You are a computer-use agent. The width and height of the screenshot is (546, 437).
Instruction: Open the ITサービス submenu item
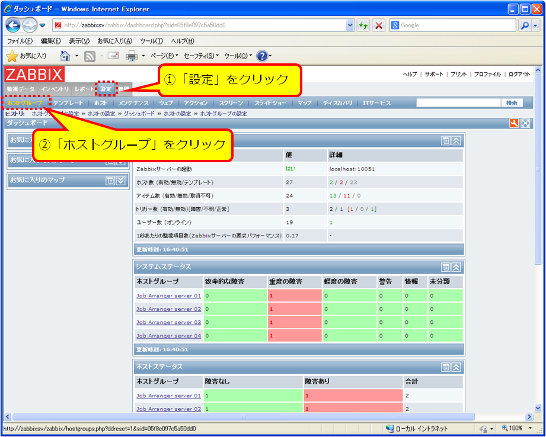click(377, 103)
